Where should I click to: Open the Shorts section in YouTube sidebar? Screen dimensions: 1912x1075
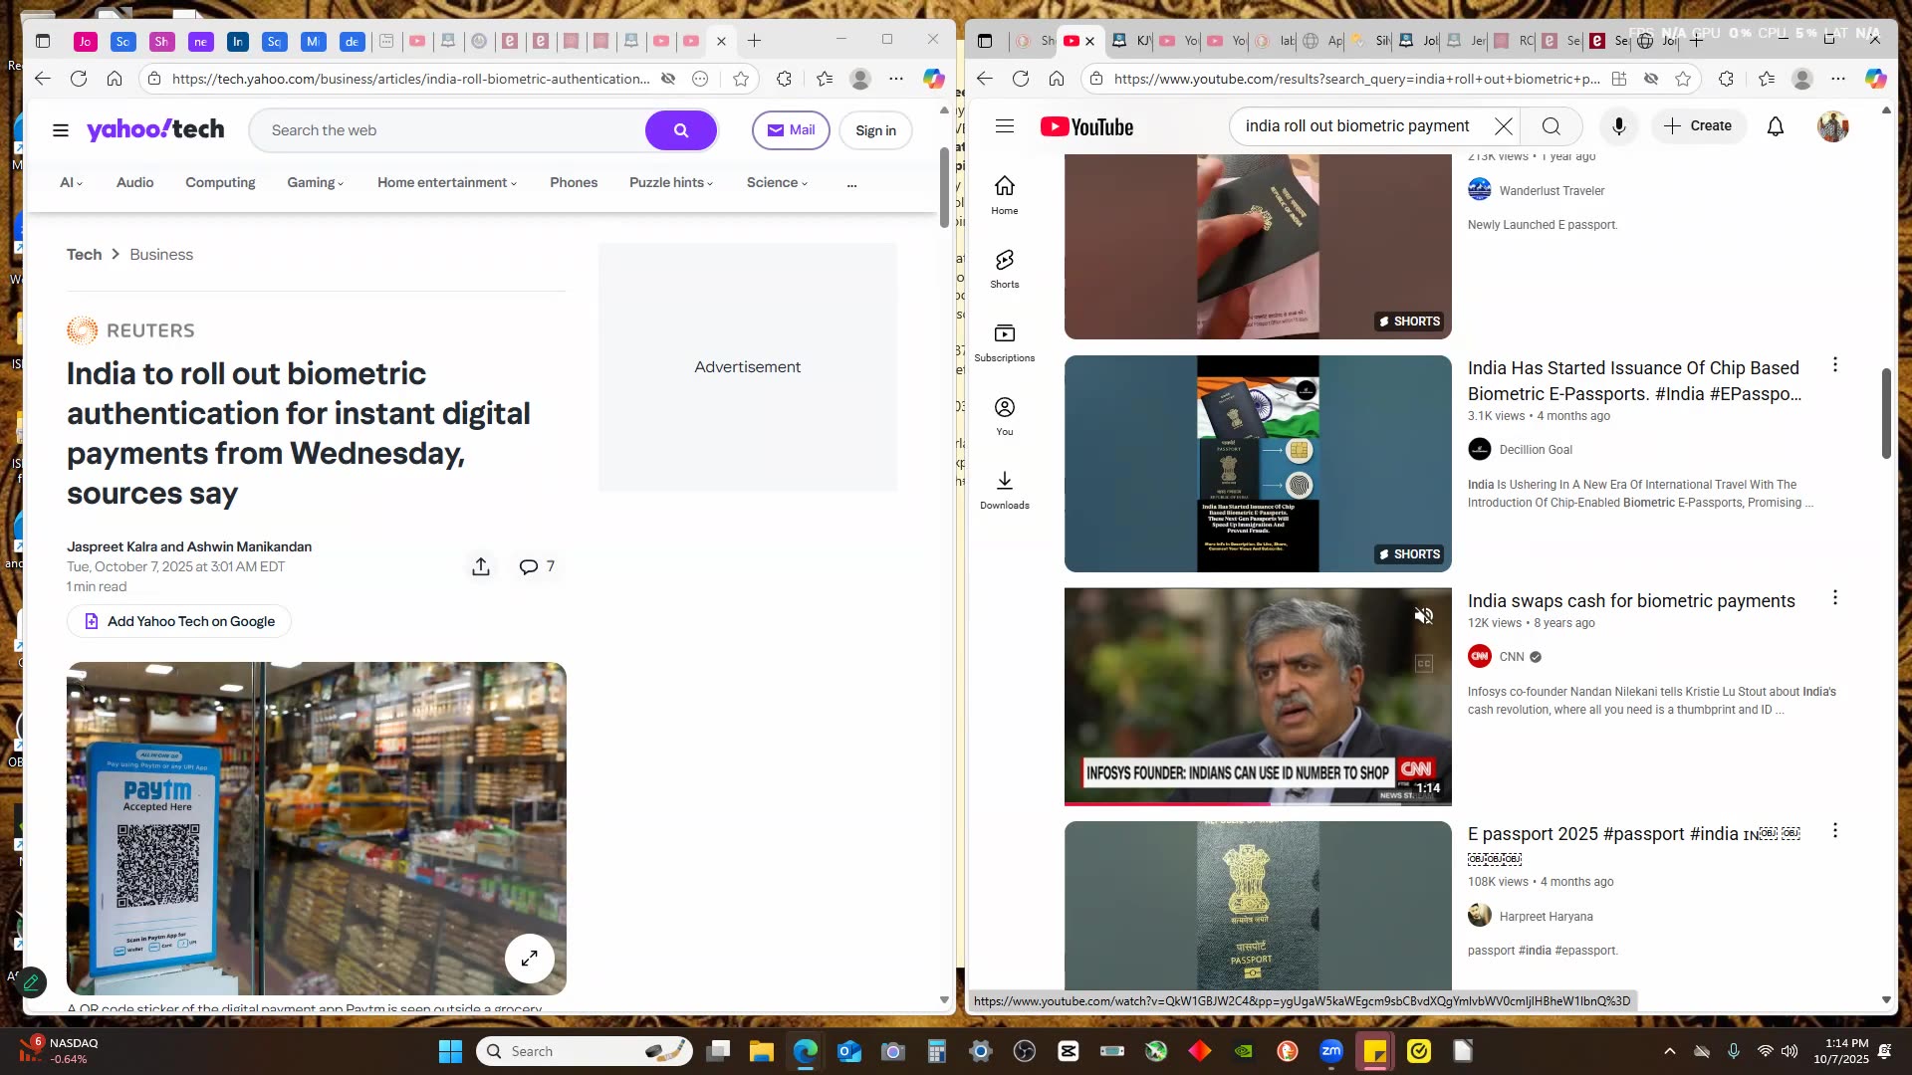pyautogui.click(x=1004, y=269)
